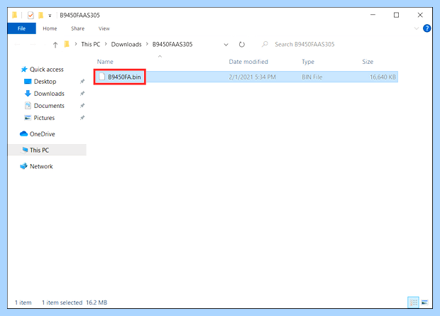
Task: Switch to Details view icon in status bar
Action: [x=413, y=303]
